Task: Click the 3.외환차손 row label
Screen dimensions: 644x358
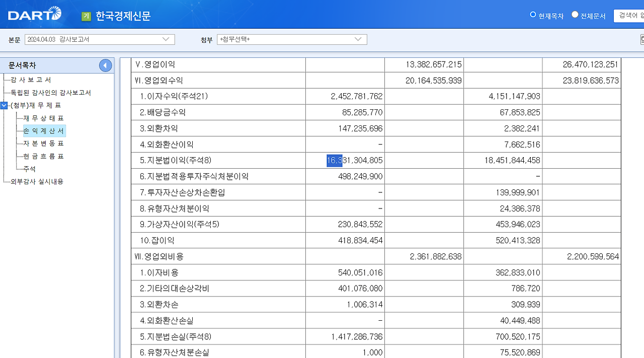Action: click(159, 305)
